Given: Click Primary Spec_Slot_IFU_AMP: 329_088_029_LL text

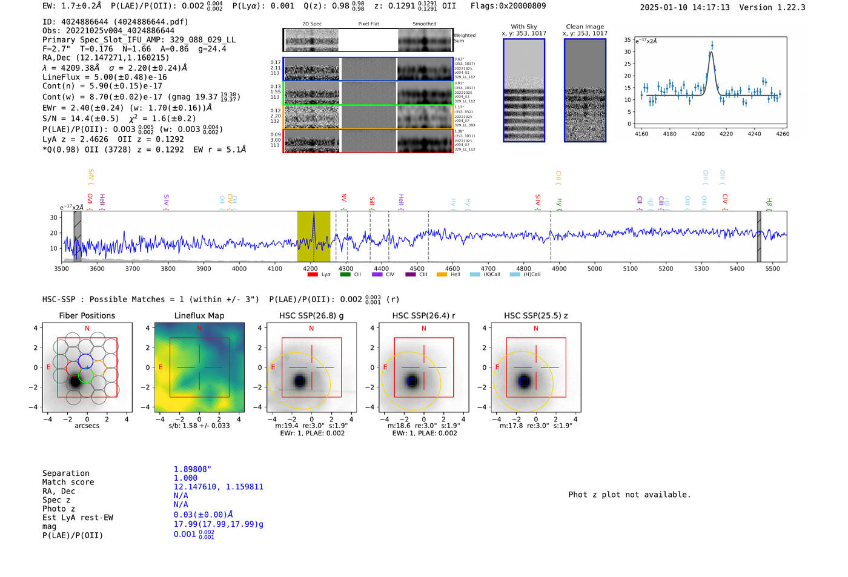Looking at the screenshot, I should 139,40.
